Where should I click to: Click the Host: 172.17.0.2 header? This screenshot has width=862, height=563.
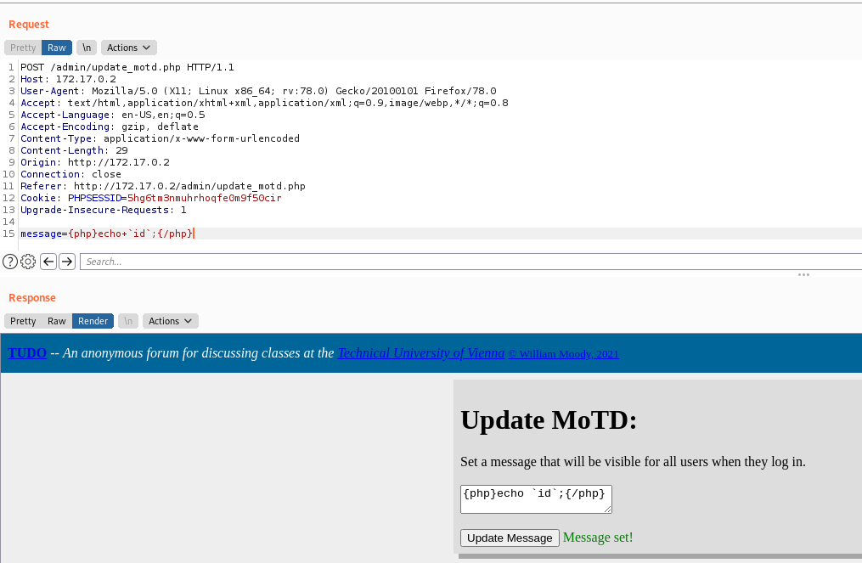tap(68, 79)
